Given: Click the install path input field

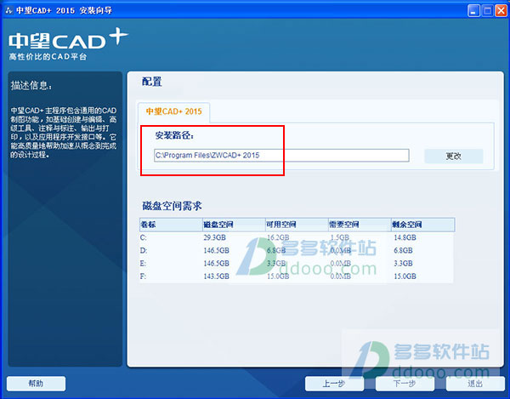Looking at the screenshot, I should [281, 155].
